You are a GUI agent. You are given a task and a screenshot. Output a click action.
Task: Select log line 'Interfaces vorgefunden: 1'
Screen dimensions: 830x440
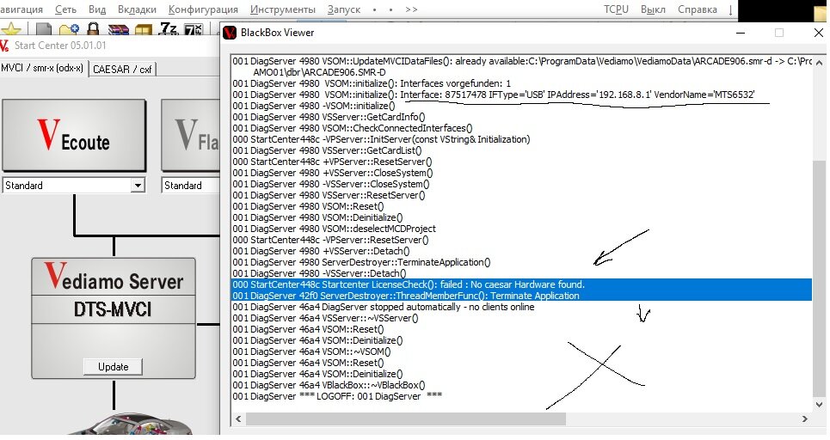click(x=521, y=83)
